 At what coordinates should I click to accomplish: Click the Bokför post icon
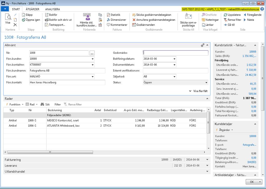47,15
